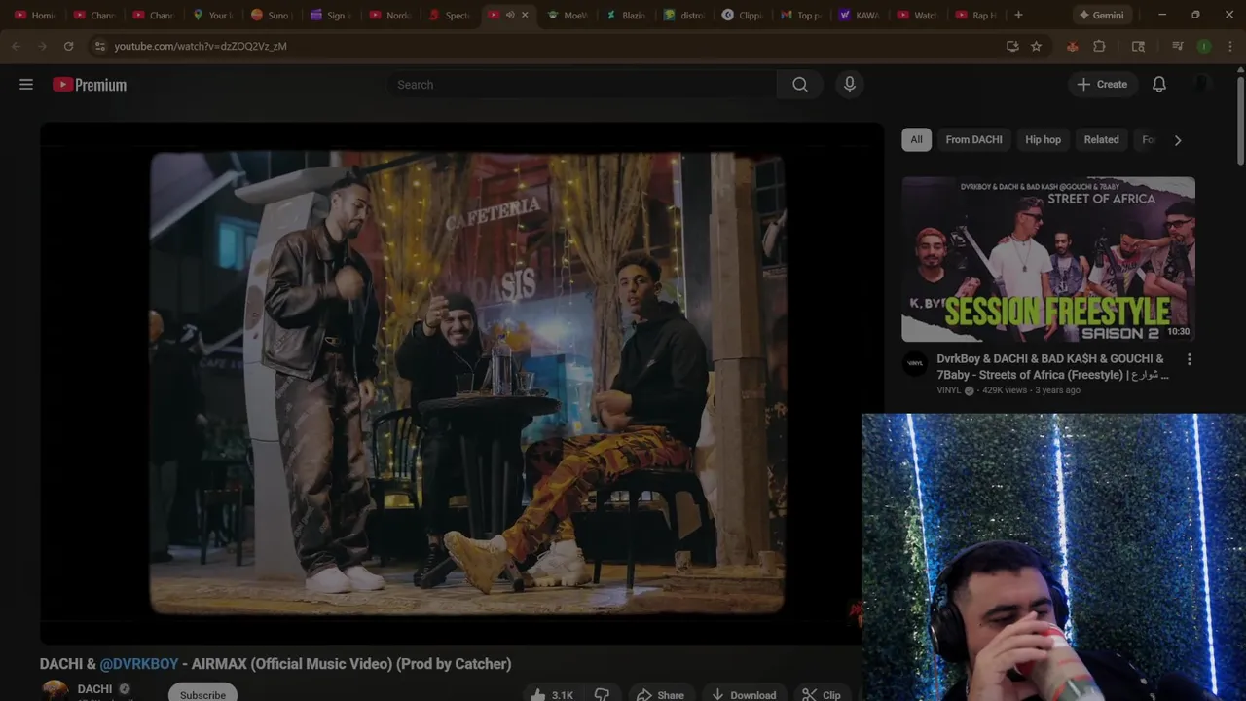1246x701 pixels.
Task: Reload the page with refresh icon
Action: pyautogui.click(x=68, y=46)
